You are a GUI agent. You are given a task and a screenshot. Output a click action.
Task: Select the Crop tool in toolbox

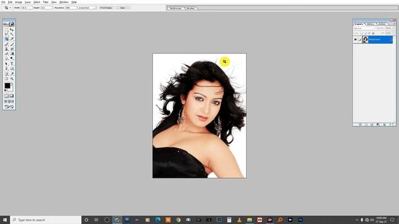tap(7, 39)
